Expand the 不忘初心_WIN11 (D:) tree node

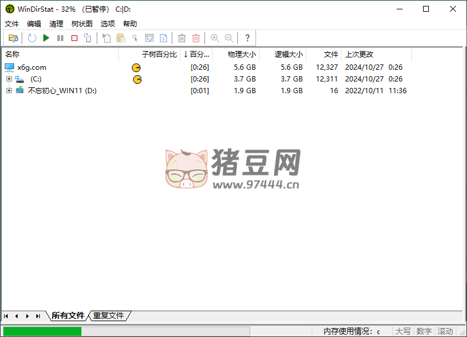click(x=9, y=91)
